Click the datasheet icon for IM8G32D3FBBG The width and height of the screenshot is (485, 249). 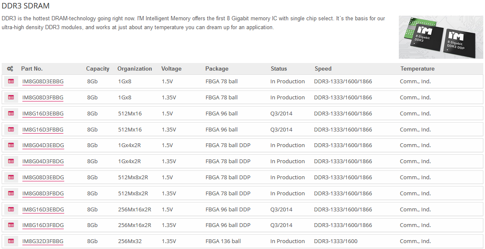(x=11, y=241)
